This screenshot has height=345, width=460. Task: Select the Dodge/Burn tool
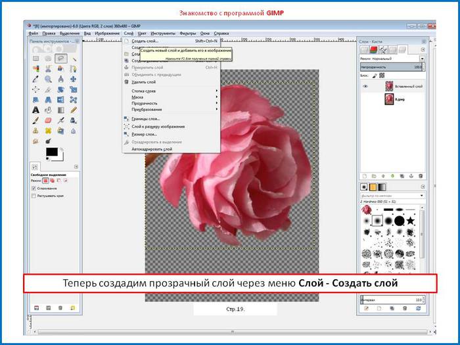[48, 141]
